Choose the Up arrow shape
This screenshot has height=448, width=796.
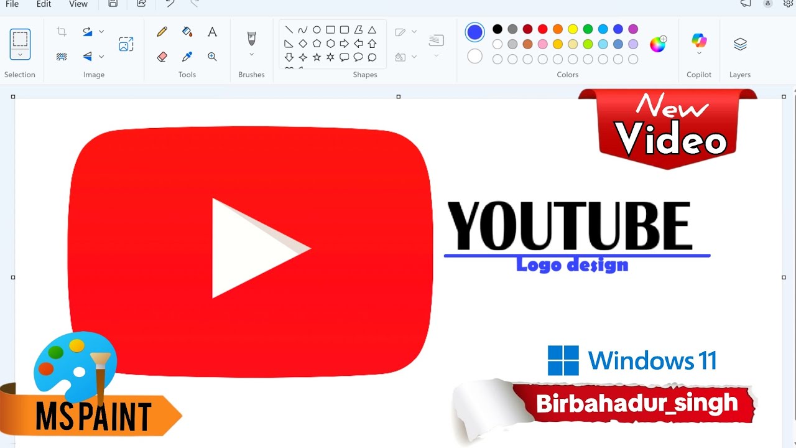372,44
